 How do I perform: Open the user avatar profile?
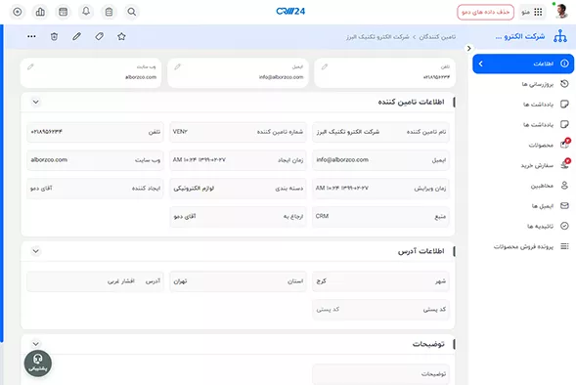[561, 12]
